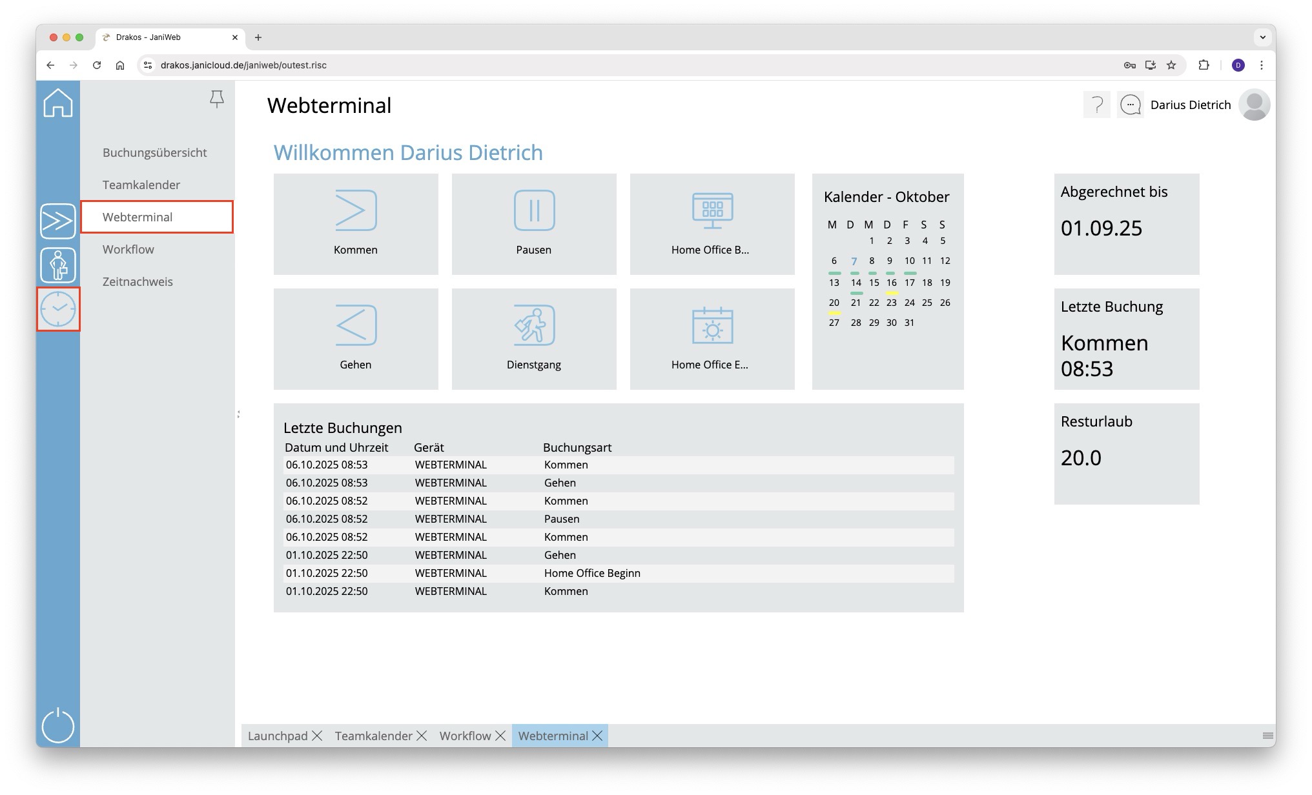Image resolution: width=1312 pixels, height=795 pixels.
Task: Click the Kommen booking tile
Action: tap(356, 223)
